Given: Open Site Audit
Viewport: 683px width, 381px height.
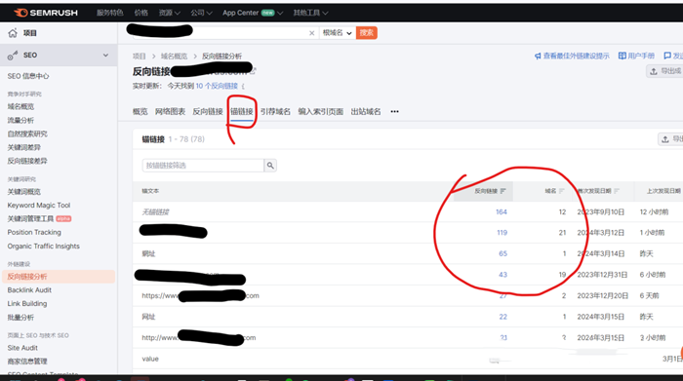Looking at the screenshot, I should pyautogui.click(x=22, y=348).
